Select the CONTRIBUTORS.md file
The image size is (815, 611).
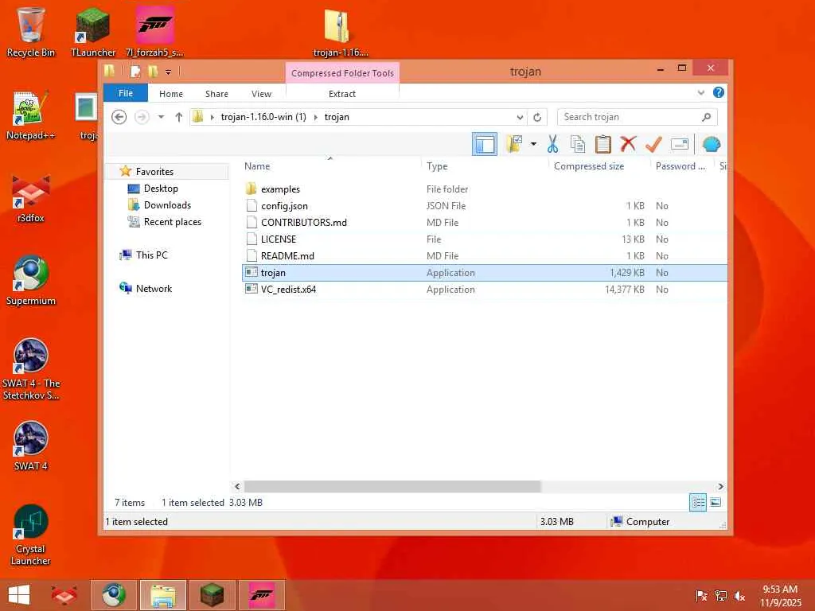pyautogui.click(x=303, y=223)
